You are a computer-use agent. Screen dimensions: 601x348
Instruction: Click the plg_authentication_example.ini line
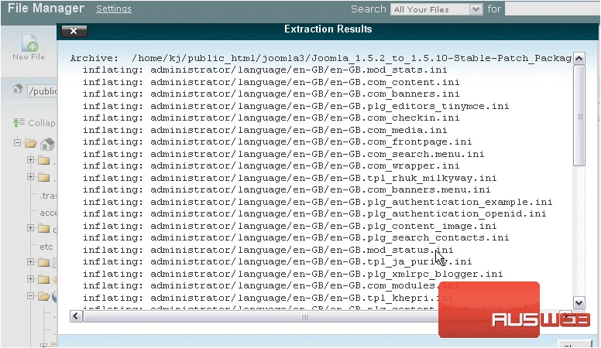point(318,202)
